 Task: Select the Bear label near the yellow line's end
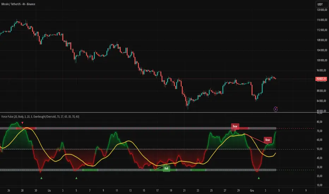pos(268,140)
